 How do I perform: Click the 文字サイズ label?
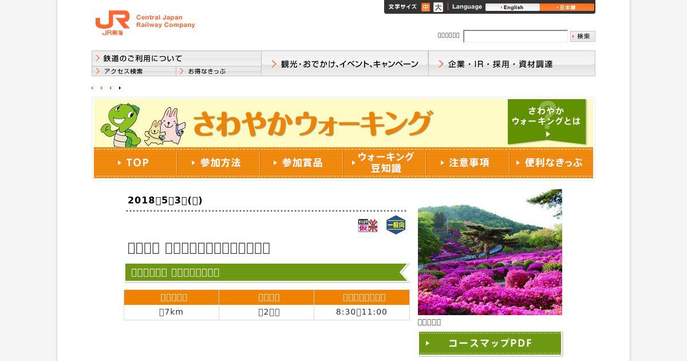402,7
